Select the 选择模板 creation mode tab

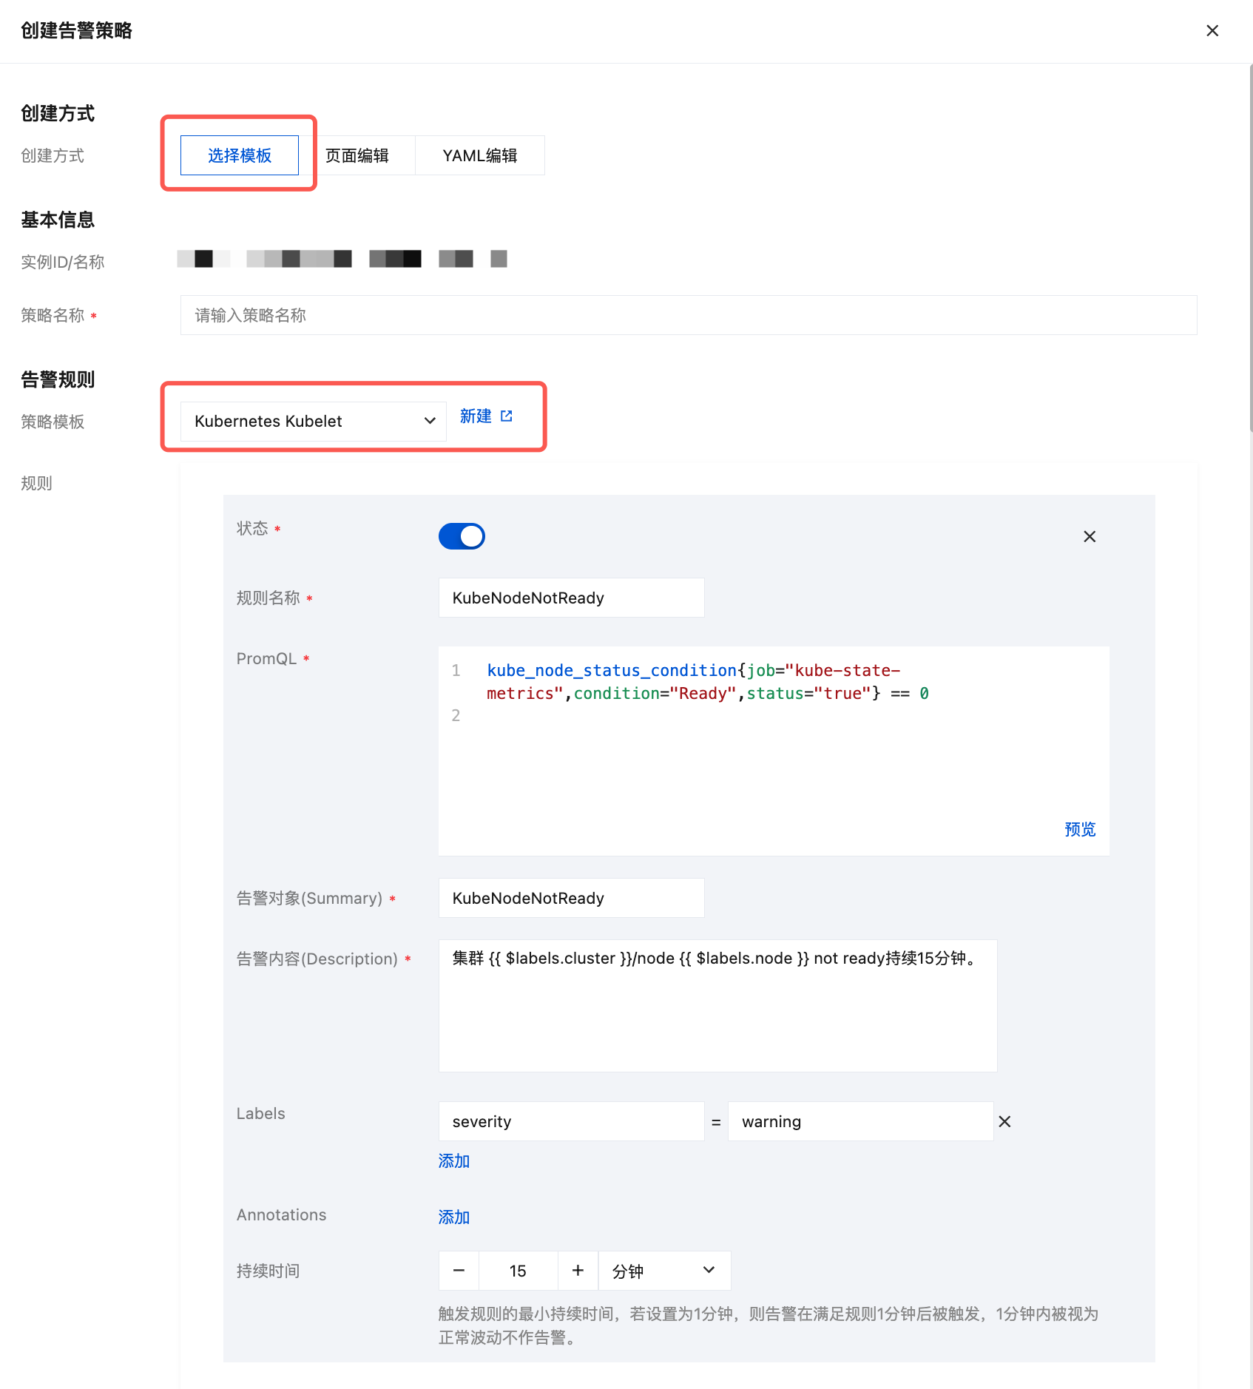(x=240, y=155)
